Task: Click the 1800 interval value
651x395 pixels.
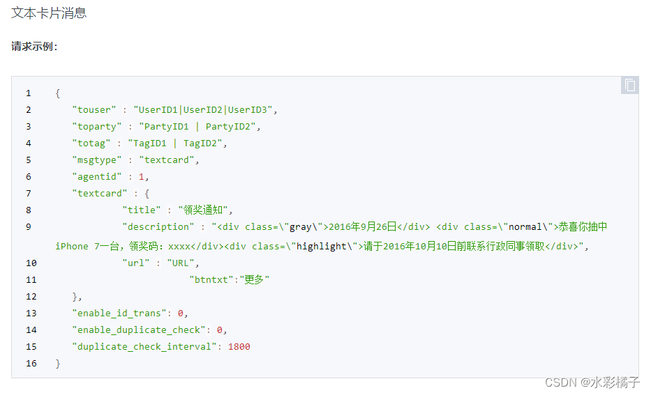Action: tap(239, 346)
